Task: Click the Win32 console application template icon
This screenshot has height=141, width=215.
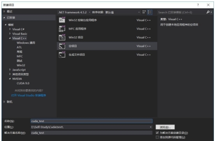Action: (62, 20)
